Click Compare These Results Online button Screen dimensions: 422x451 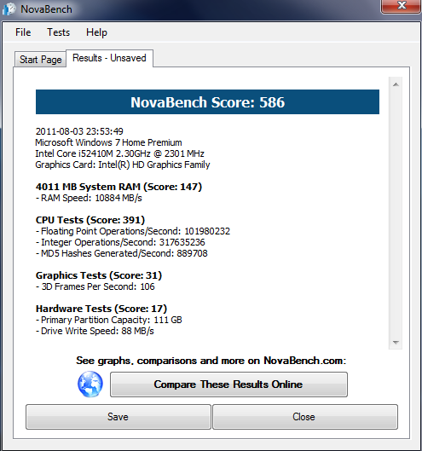pyautogui.click(x=228, y=385)
